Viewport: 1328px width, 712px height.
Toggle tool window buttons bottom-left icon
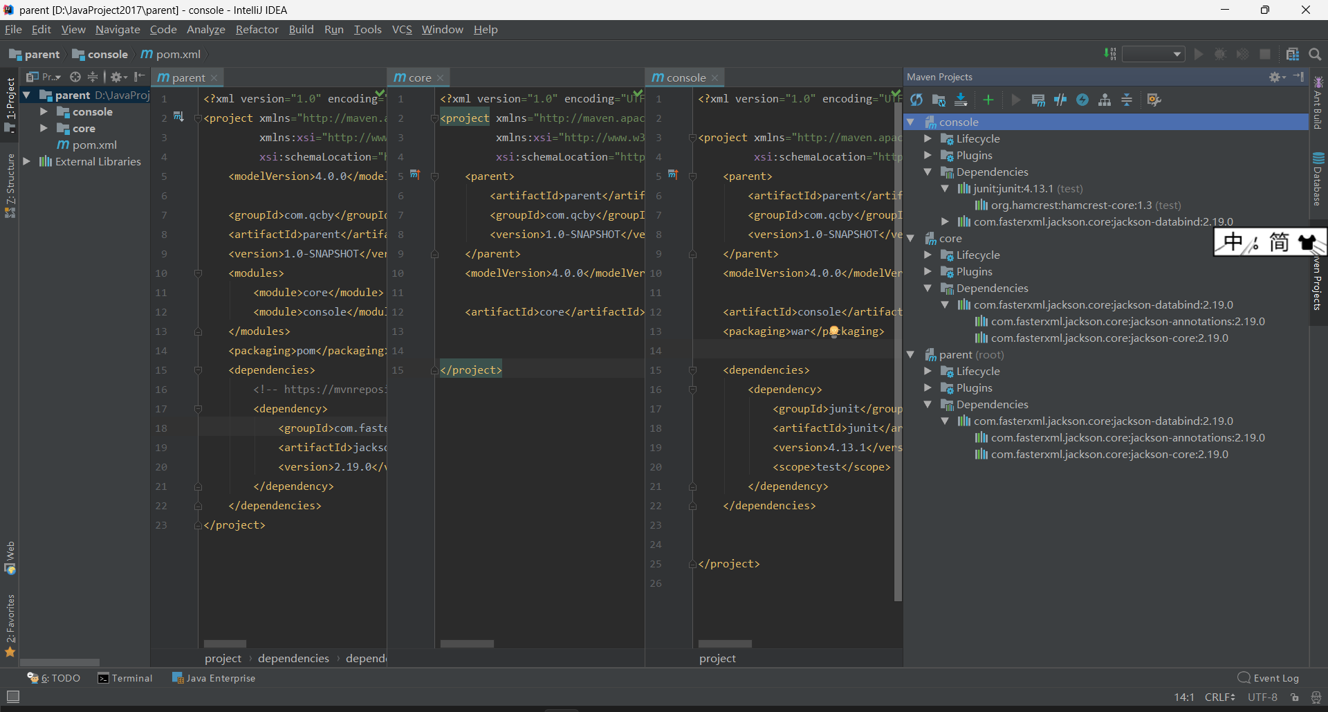pos(13,697)
